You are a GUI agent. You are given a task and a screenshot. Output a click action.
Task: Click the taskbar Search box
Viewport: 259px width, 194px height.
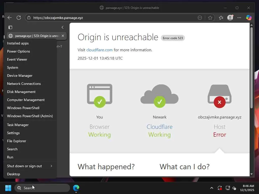(42, 188)
